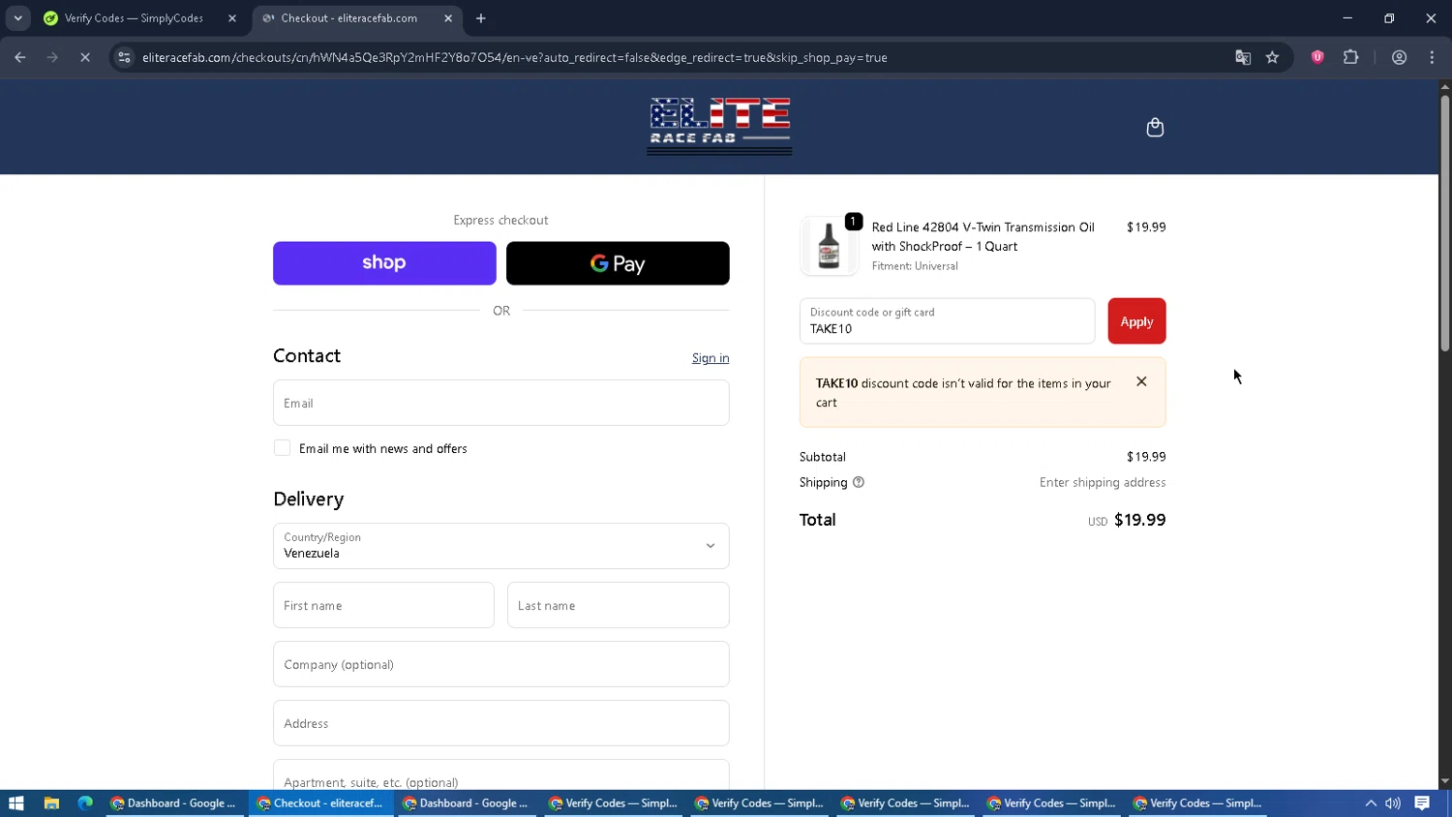This screenshot has width=1452, height=817.
Task: Open the Chrome profile icon
Action: click(1399, 57)
